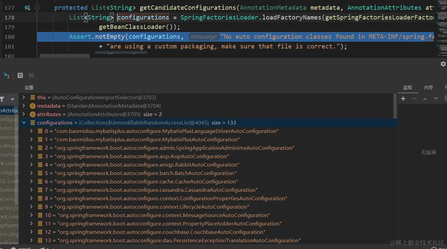447x249 pixels.
Task: Expand entry 7 CassandraAutoConfiguration
Action: point(31,190)
